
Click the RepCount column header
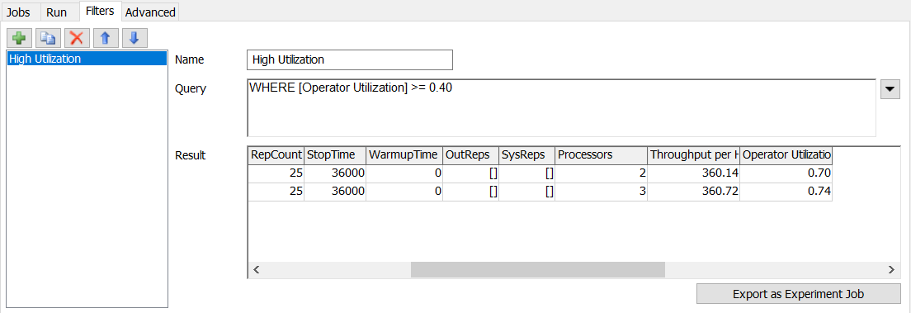click(x=276, y=154)
